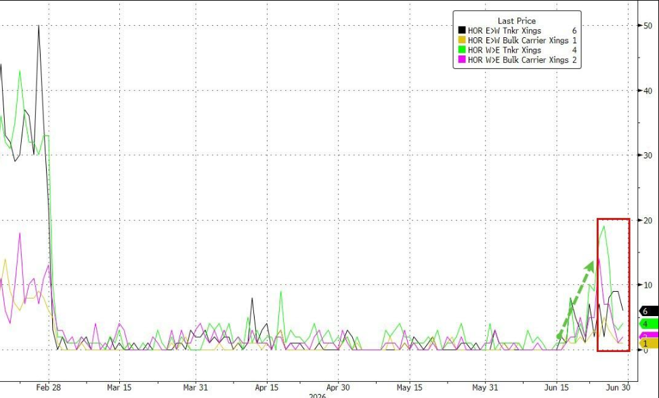
Task: Click the 40 label on the y-axis
Action: [x=647, y=91]
